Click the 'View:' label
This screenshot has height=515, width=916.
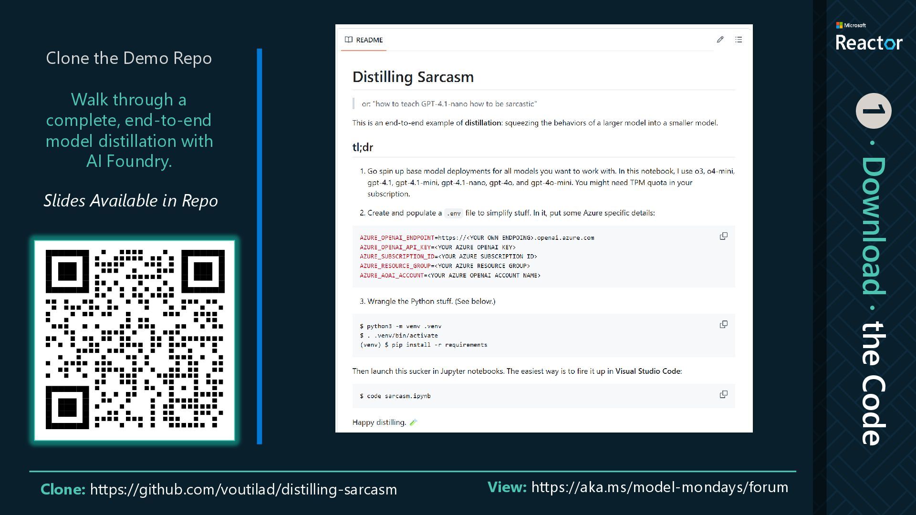click(x=507, y=487)
